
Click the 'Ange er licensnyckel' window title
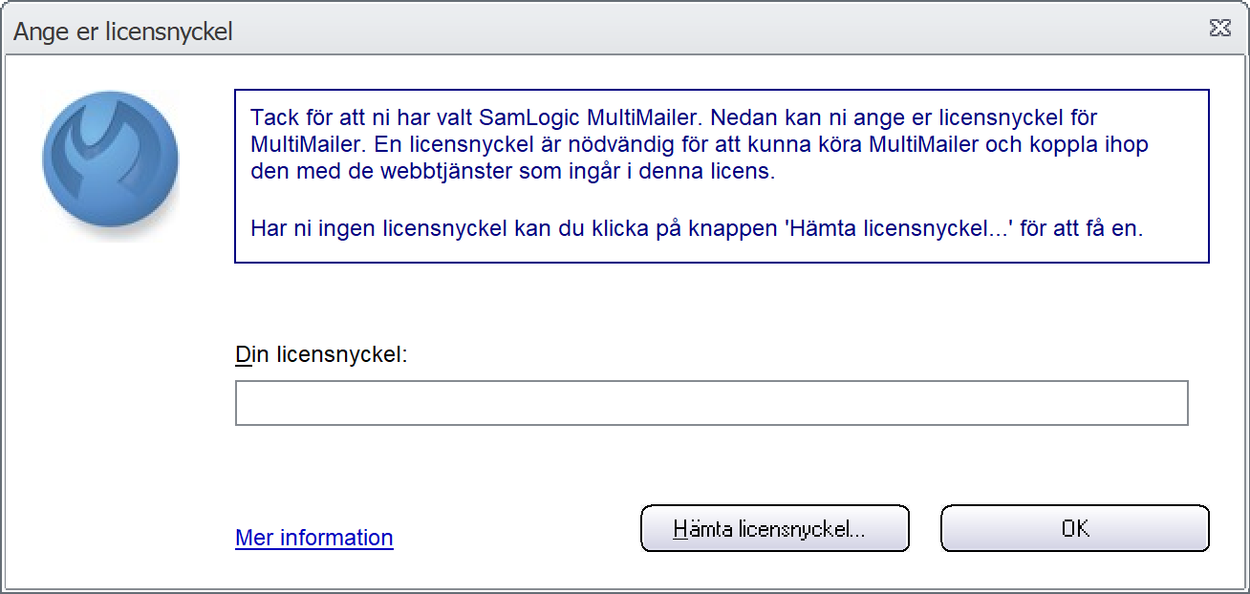click(x=123, y=32)
